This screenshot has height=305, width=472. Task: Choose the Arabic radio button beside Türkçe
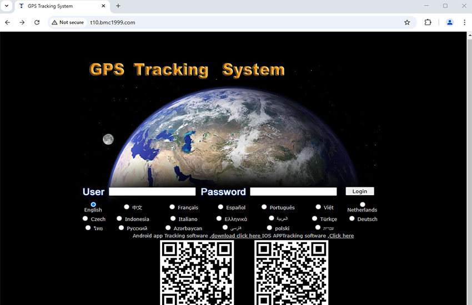[272, 218]
